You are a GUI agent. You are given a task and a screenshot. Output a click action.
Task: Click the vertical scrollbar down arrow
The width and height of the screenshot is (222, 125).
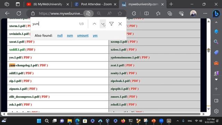208,109
